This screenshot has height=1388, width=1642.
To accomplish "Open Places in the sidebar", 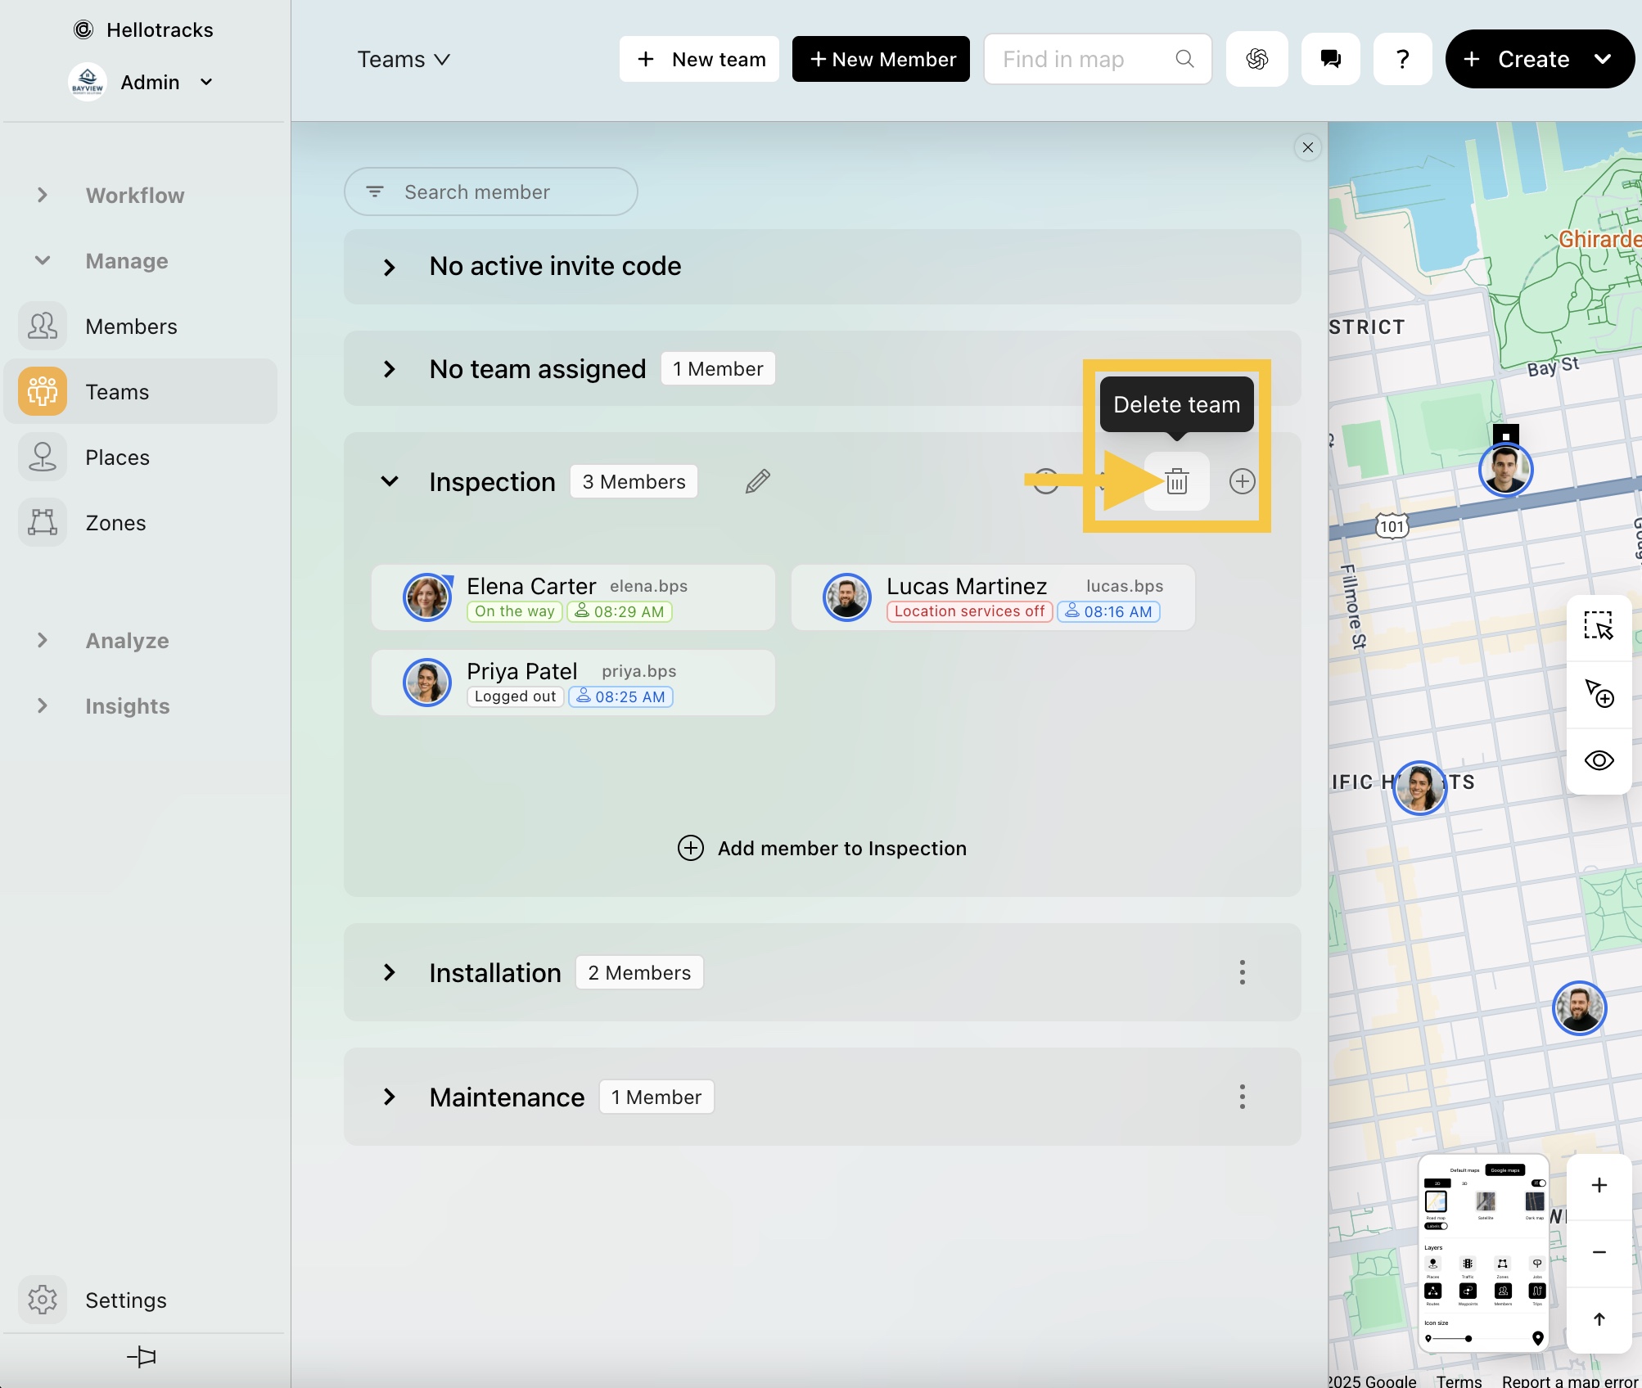I will click(117, 457).
